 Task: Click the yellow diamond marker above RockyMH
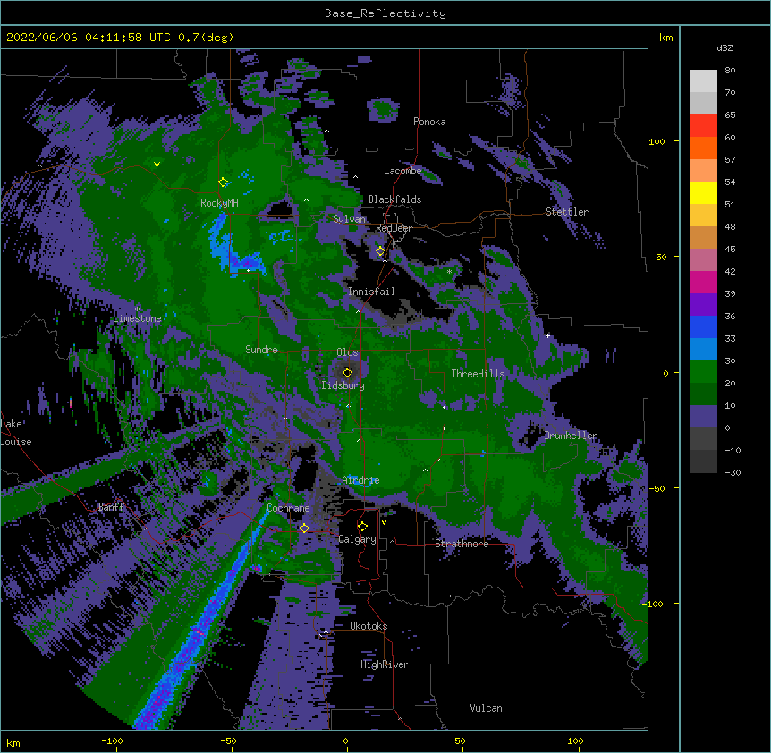[223, 182]
